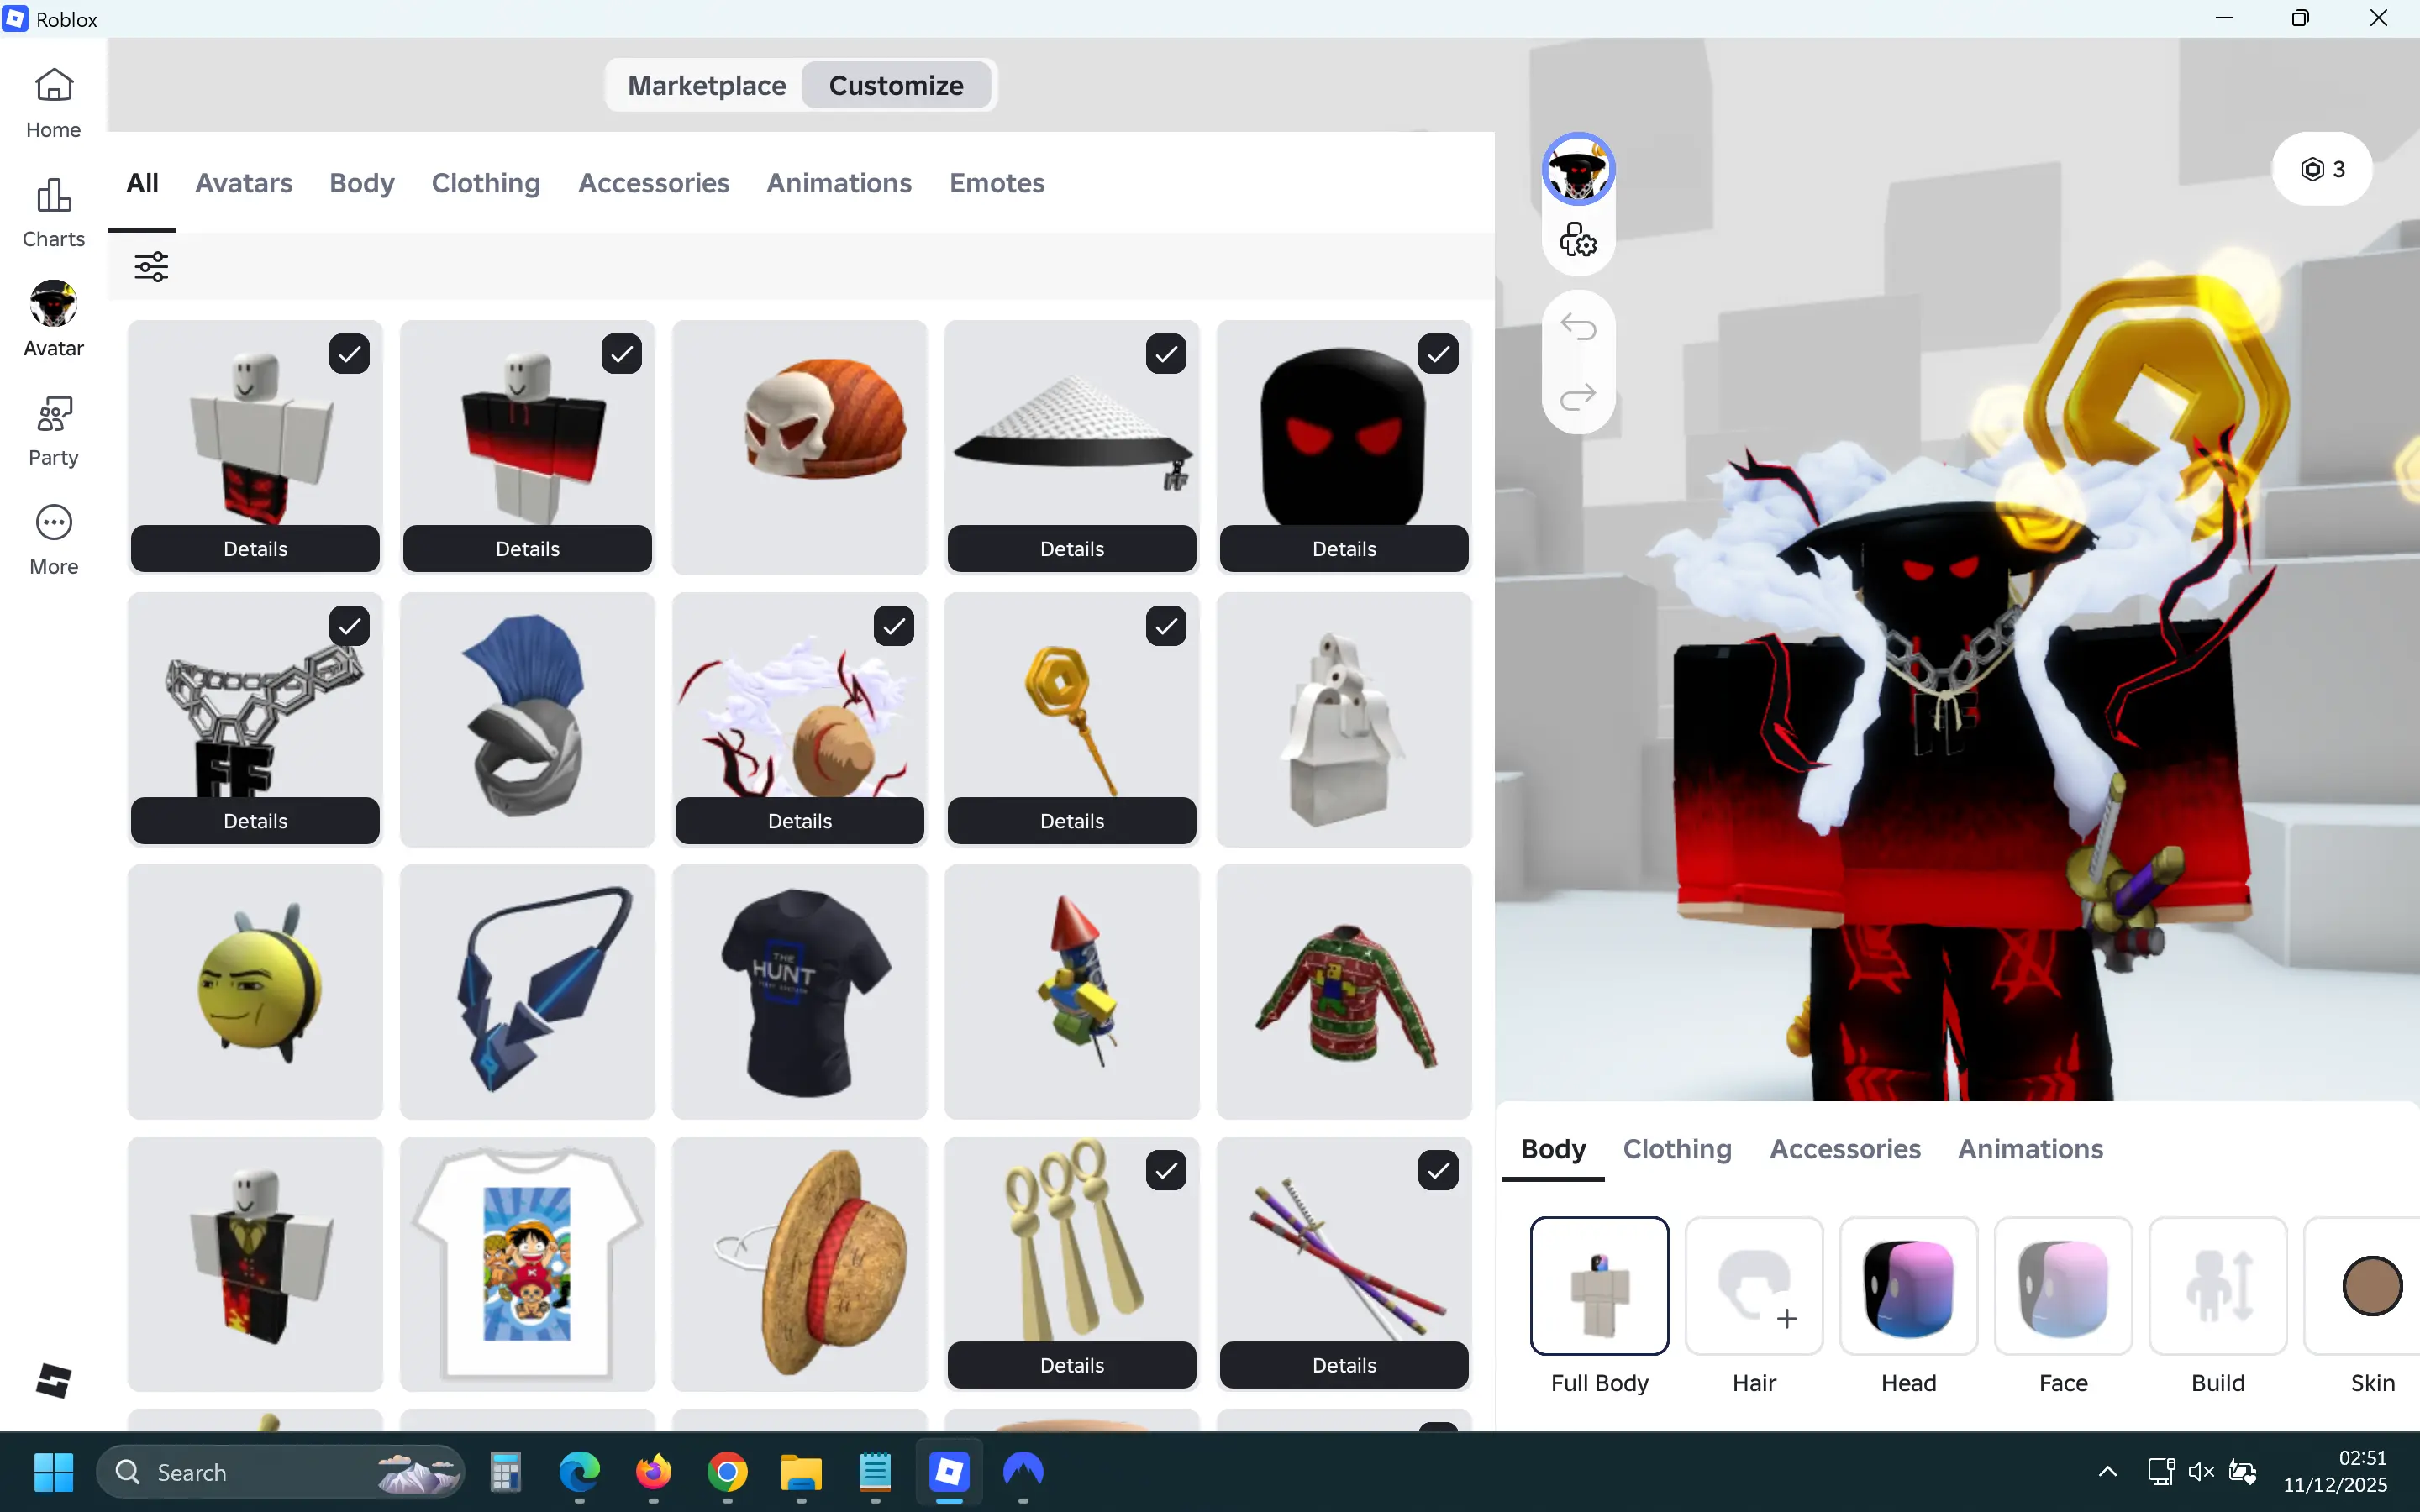The height and width of the screenshot is (1512, 2420).
Task: Click the undo arrow icon
Action: point(1578,327)
